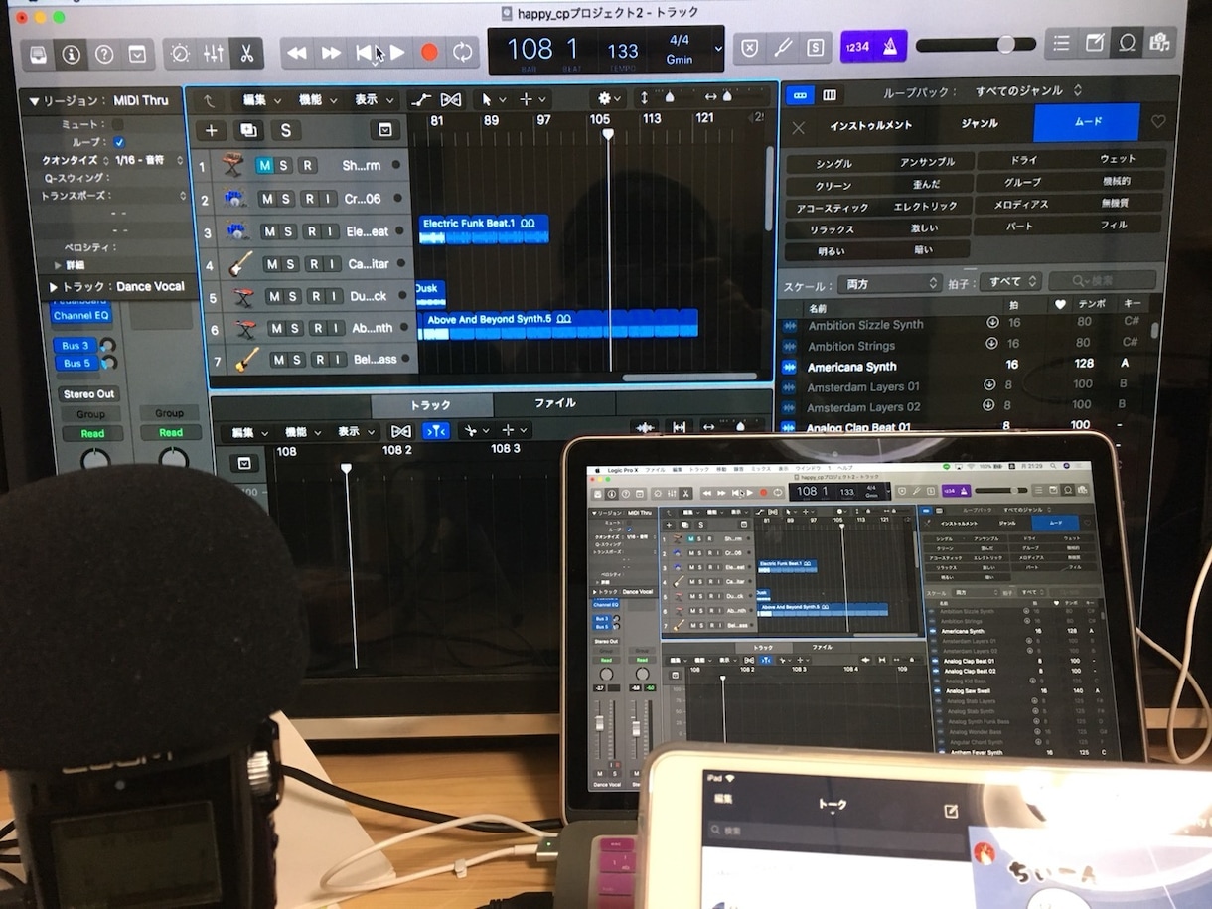The image size is (1212, 909).
Task: Click the Bus 3 send slot
Action: click(x=76, y=346)
